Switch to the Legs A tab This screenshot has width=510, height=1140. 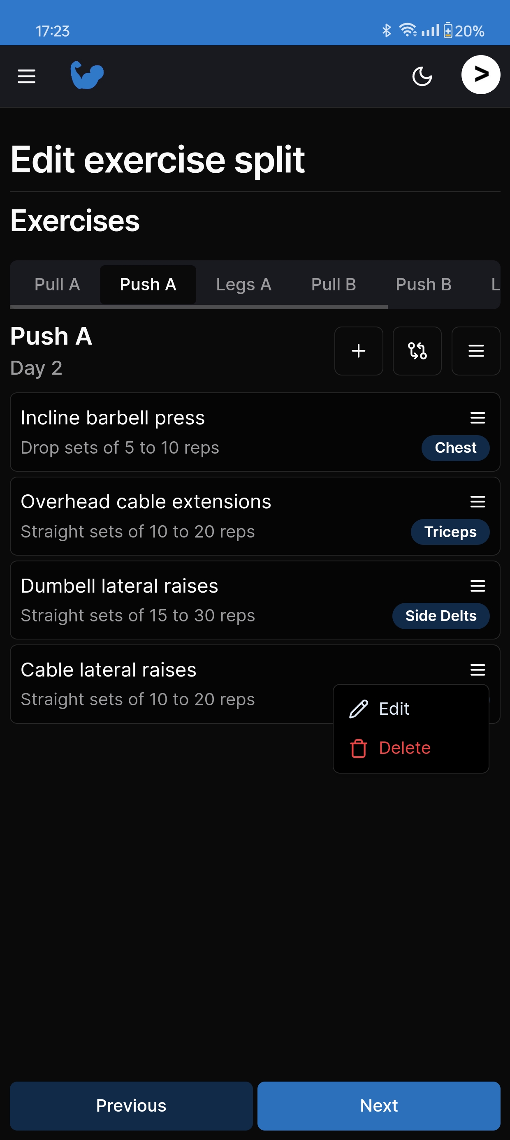[x=243, y=285]
